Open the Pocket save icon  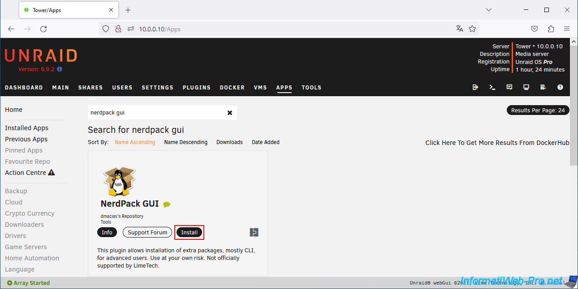535,29
